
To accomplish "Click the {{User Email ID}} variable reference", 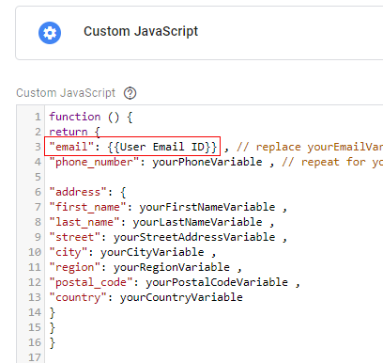I will [x=162, y=147].
